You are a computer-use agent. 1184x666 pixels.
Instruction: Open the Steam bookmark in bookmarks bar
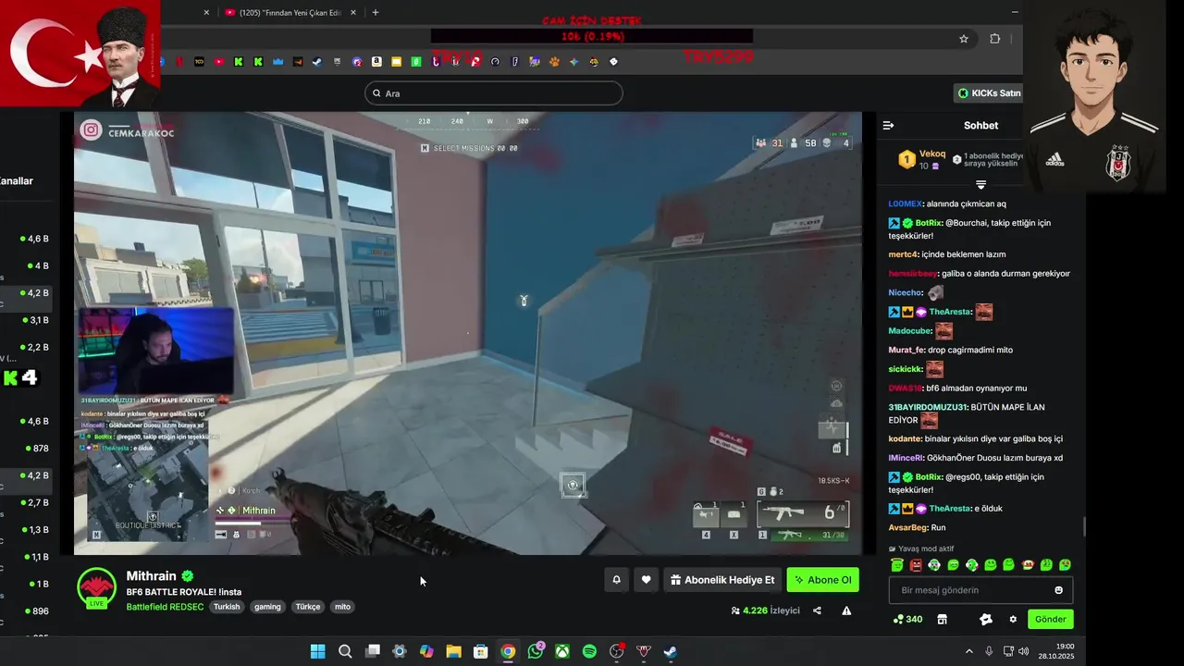317,62
